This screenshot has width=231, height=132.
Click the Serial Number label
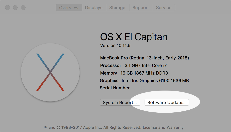115,88
